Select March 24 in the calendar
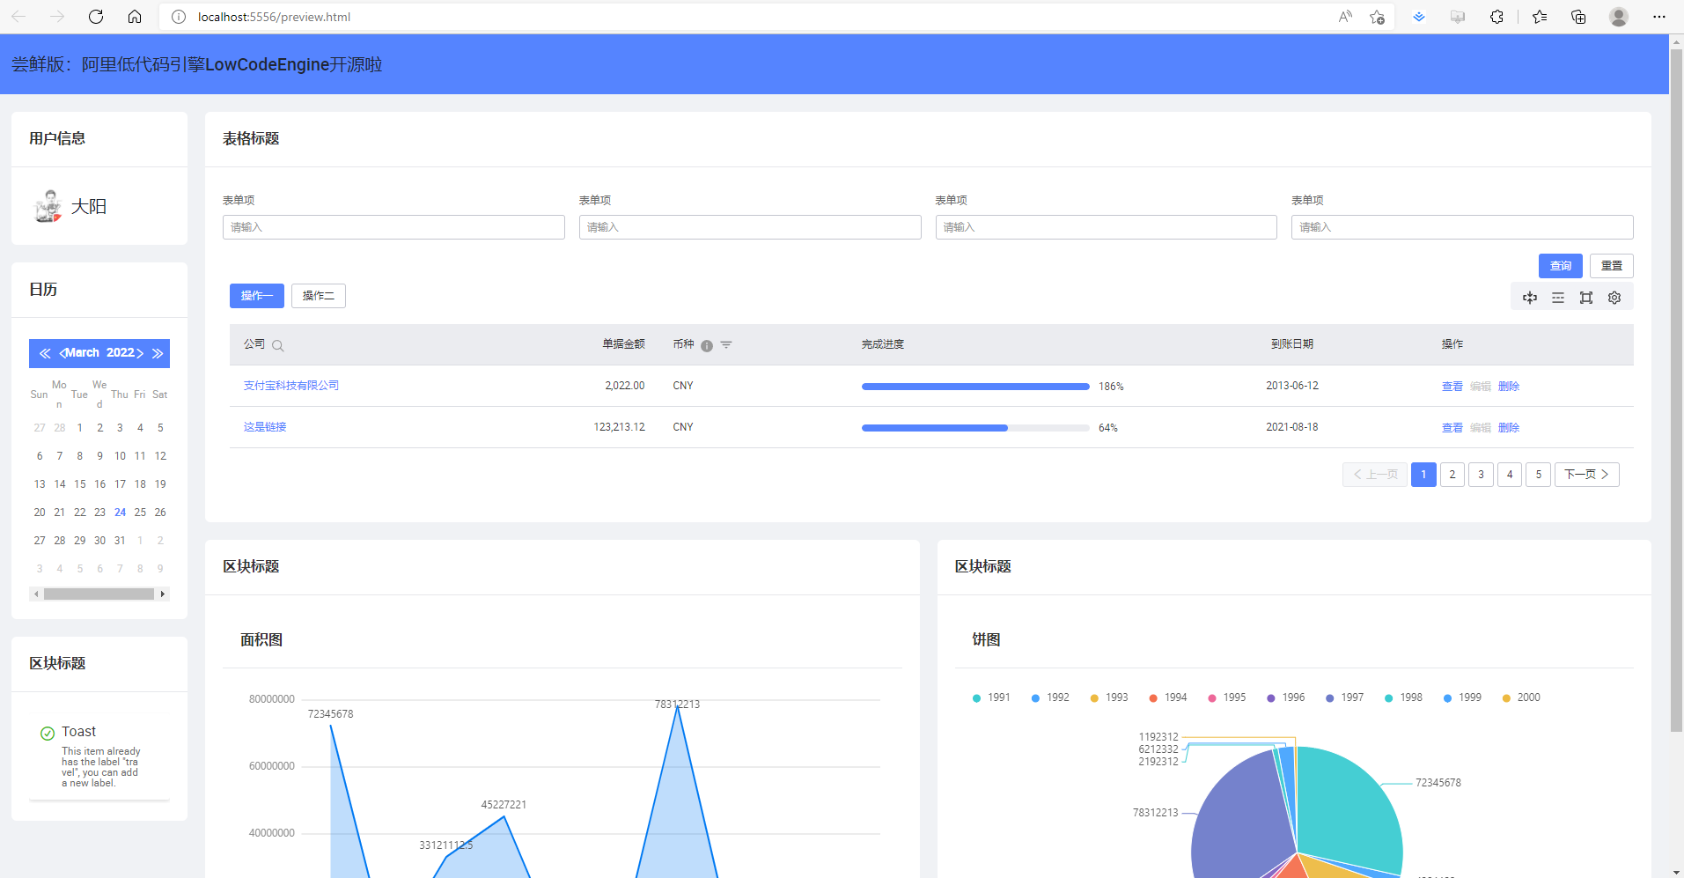This screenshot has width=1684, height=878. [x=120, y=513]
